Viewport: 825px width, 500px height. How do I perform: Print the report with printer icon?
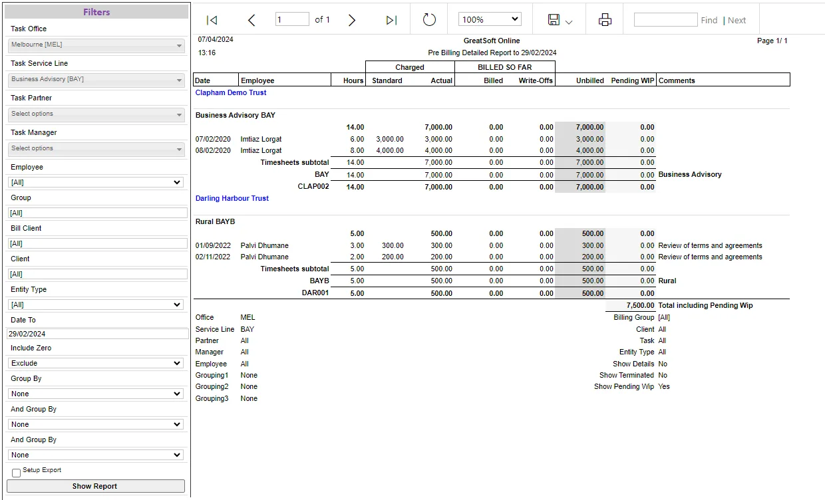click(605, 20)
